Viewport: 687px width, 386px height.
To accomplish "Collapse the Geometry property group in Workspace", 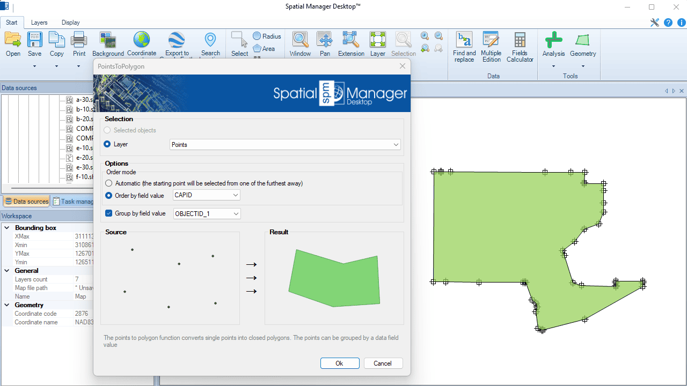I will (7, 305).
